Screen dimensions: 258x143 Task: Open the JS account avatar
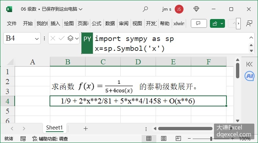[x=179, y=9]
